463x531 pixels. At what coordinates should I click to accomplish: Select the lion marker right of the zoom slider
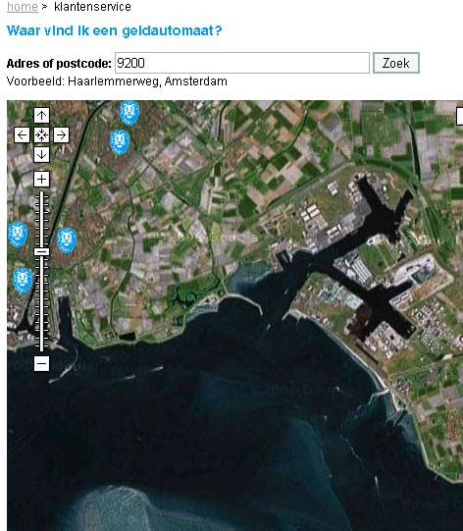pyautogui.click(x=67, y=240)
